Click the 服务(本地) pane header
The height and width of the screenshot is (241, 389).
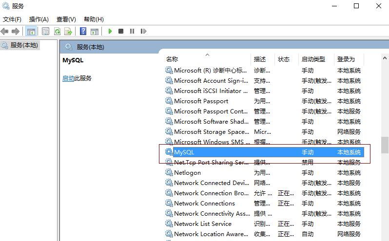pos(90,47)
